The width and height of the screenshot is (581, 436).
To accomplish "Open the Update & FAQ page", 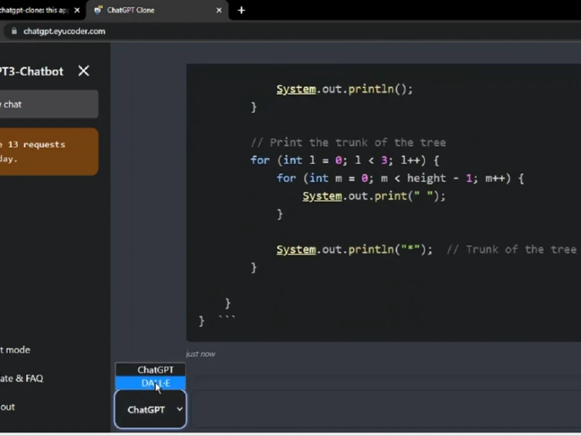I will [21, 378].
